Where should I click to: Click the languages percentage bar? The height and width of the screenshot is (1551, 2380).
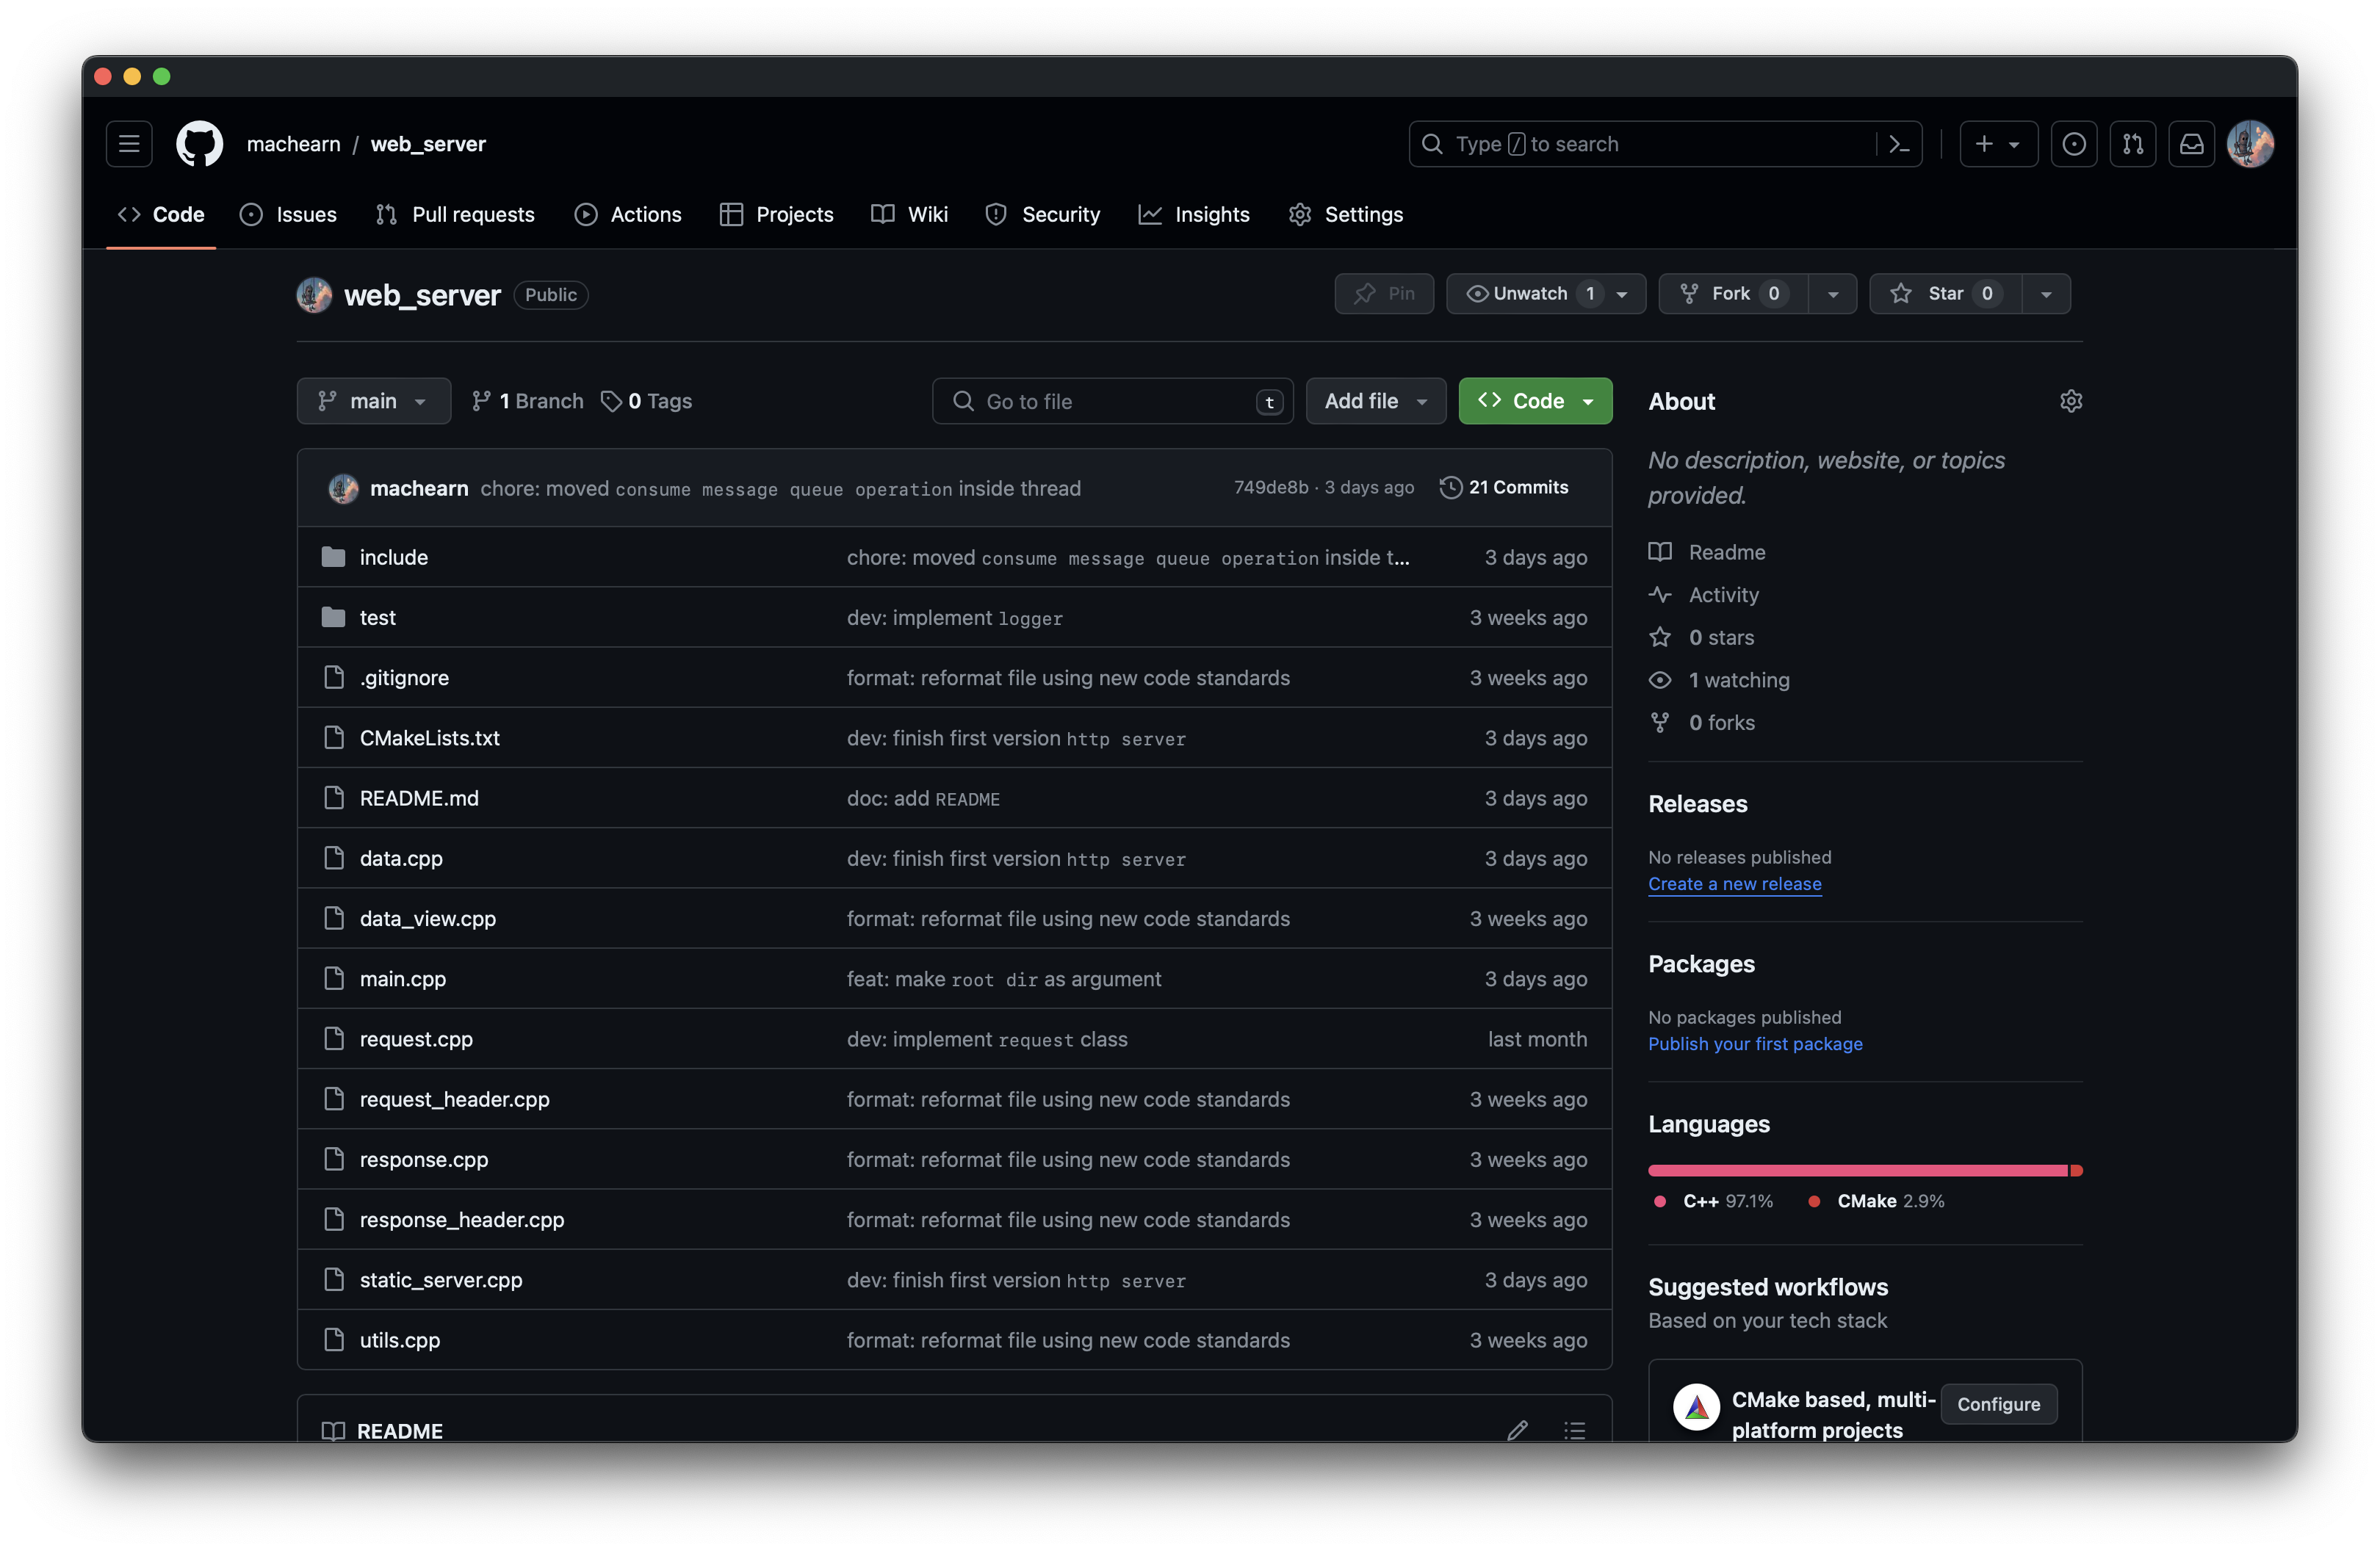click(x=1865, y=1170)
